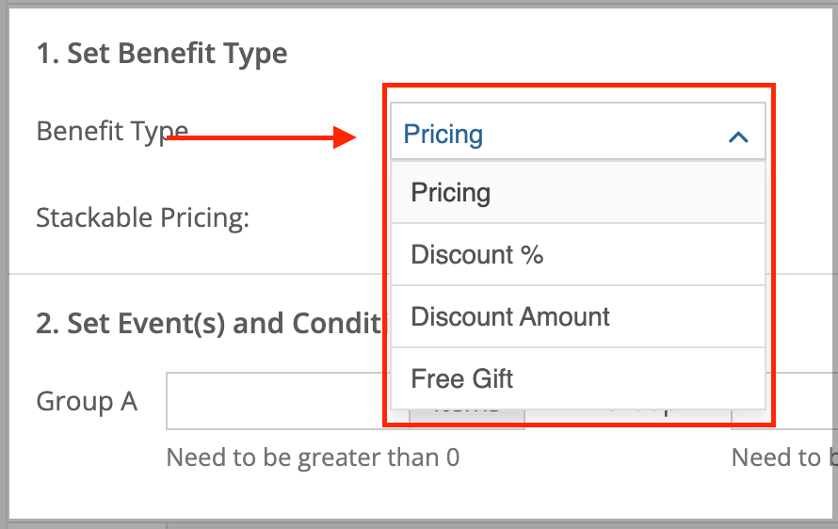This screenshot has height=529, width=838.
Task: Pick Discount Amount from the benefit options
Action: click(x=578, y=316)
